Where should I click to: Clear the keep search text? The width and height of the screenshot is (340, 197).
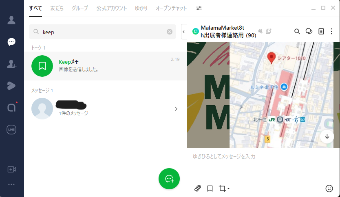pos(170,32)
